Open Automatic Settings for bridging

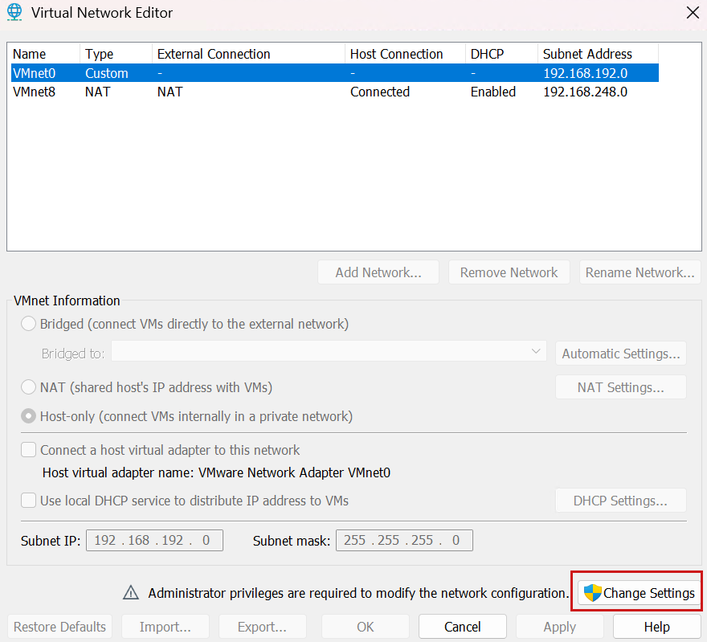(x=620, y=353)
